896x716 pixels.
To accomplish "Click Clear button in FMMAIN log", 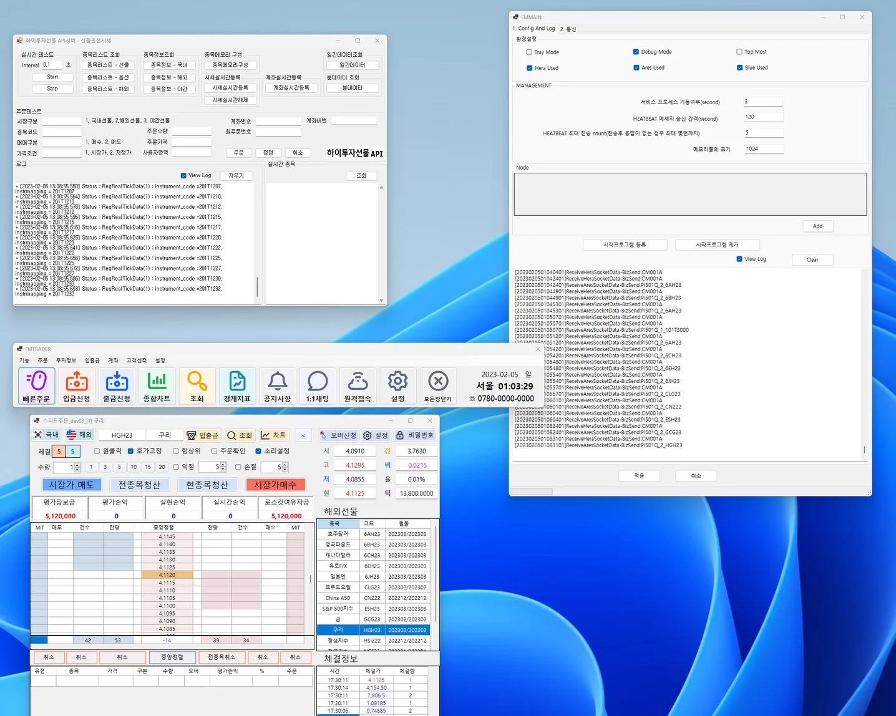I will 812,259.
